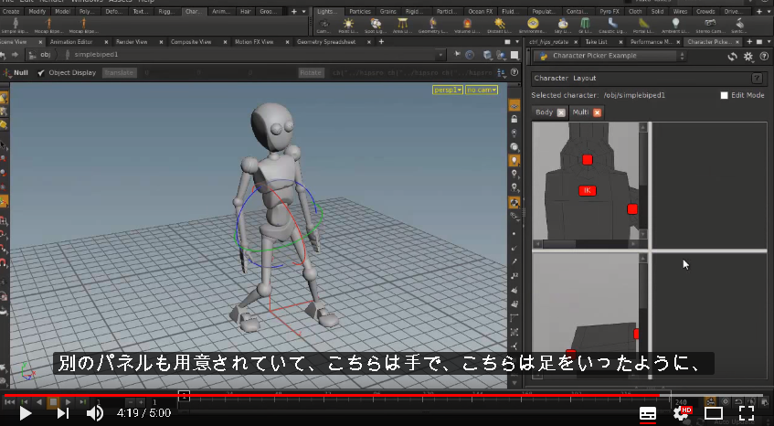Reload the Character Picker python panel
The width and height of the screenshot is (774, 426).
point(733,57)
